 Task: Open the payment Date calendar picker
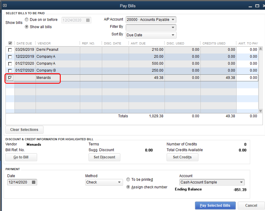(33, 182)
